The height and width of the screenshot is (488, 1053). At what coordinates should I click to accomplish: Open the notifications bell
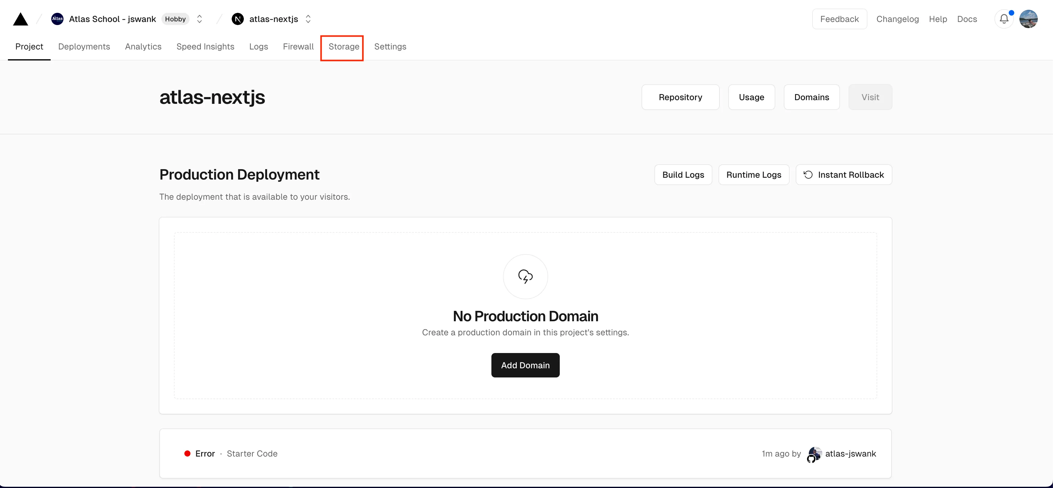1004,19
